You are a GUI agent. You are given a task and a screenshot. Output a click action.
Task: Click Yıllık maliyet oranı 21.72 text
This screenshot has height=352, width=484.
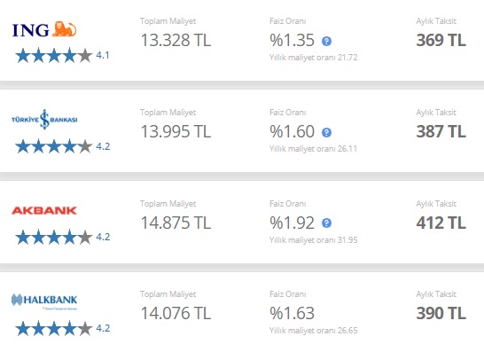313,58
